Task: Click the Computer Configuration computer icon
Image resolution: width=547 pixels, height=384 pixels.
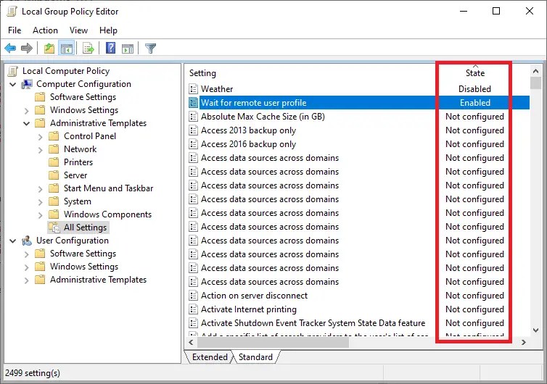Action: pos(27,84)
